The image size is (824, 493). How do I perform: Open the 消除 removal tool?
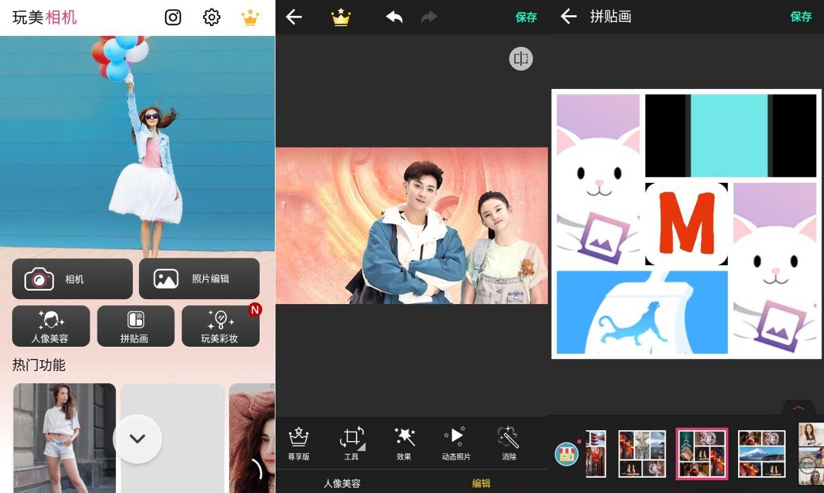pos(508,443)
